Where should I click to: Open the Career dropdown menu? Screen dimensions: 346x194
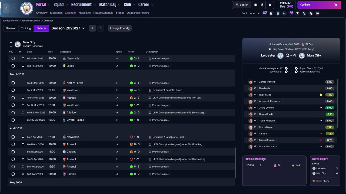tap(146, 5)
